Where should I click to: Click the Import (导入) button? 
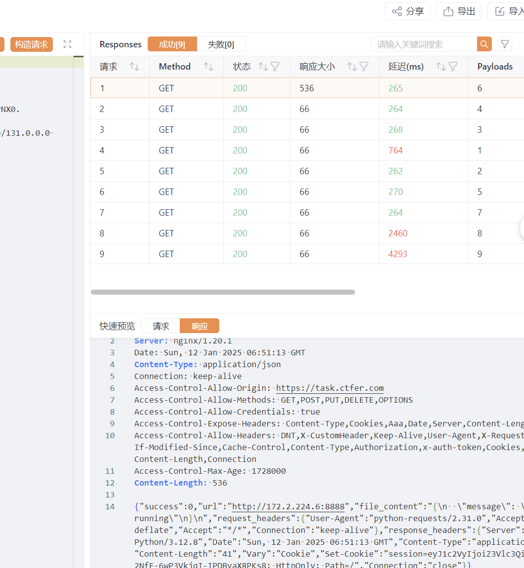[x=507, y=11]
